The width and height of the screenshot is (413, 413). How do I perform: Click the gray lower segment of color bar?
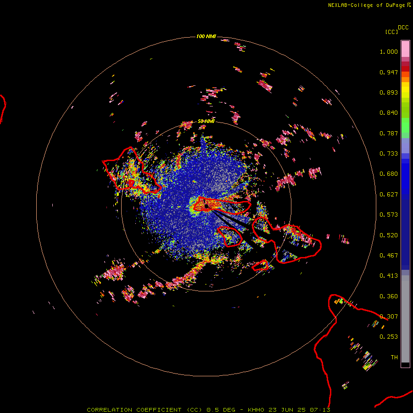pos(405,319)
